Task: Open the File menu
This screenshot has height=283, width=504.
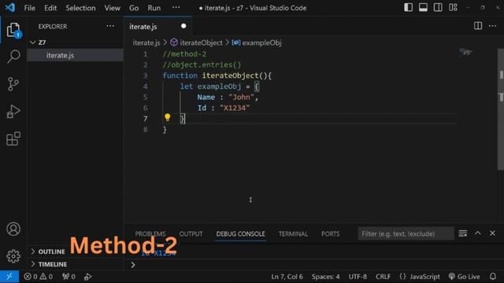Action: tap(30, 8)
